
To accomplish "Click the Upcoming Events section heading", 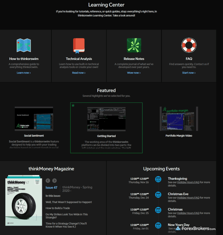I will (x=161, y=169).
